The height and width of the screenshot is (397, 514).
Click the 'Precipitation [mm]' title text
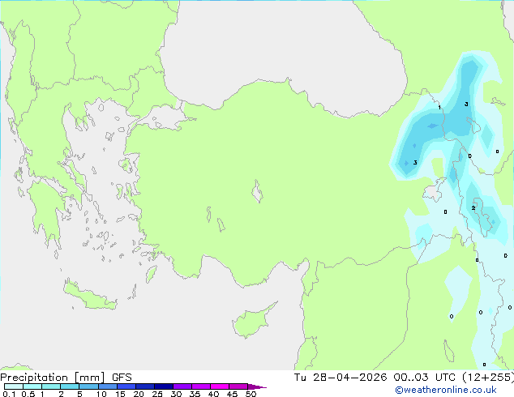(53, 378)
